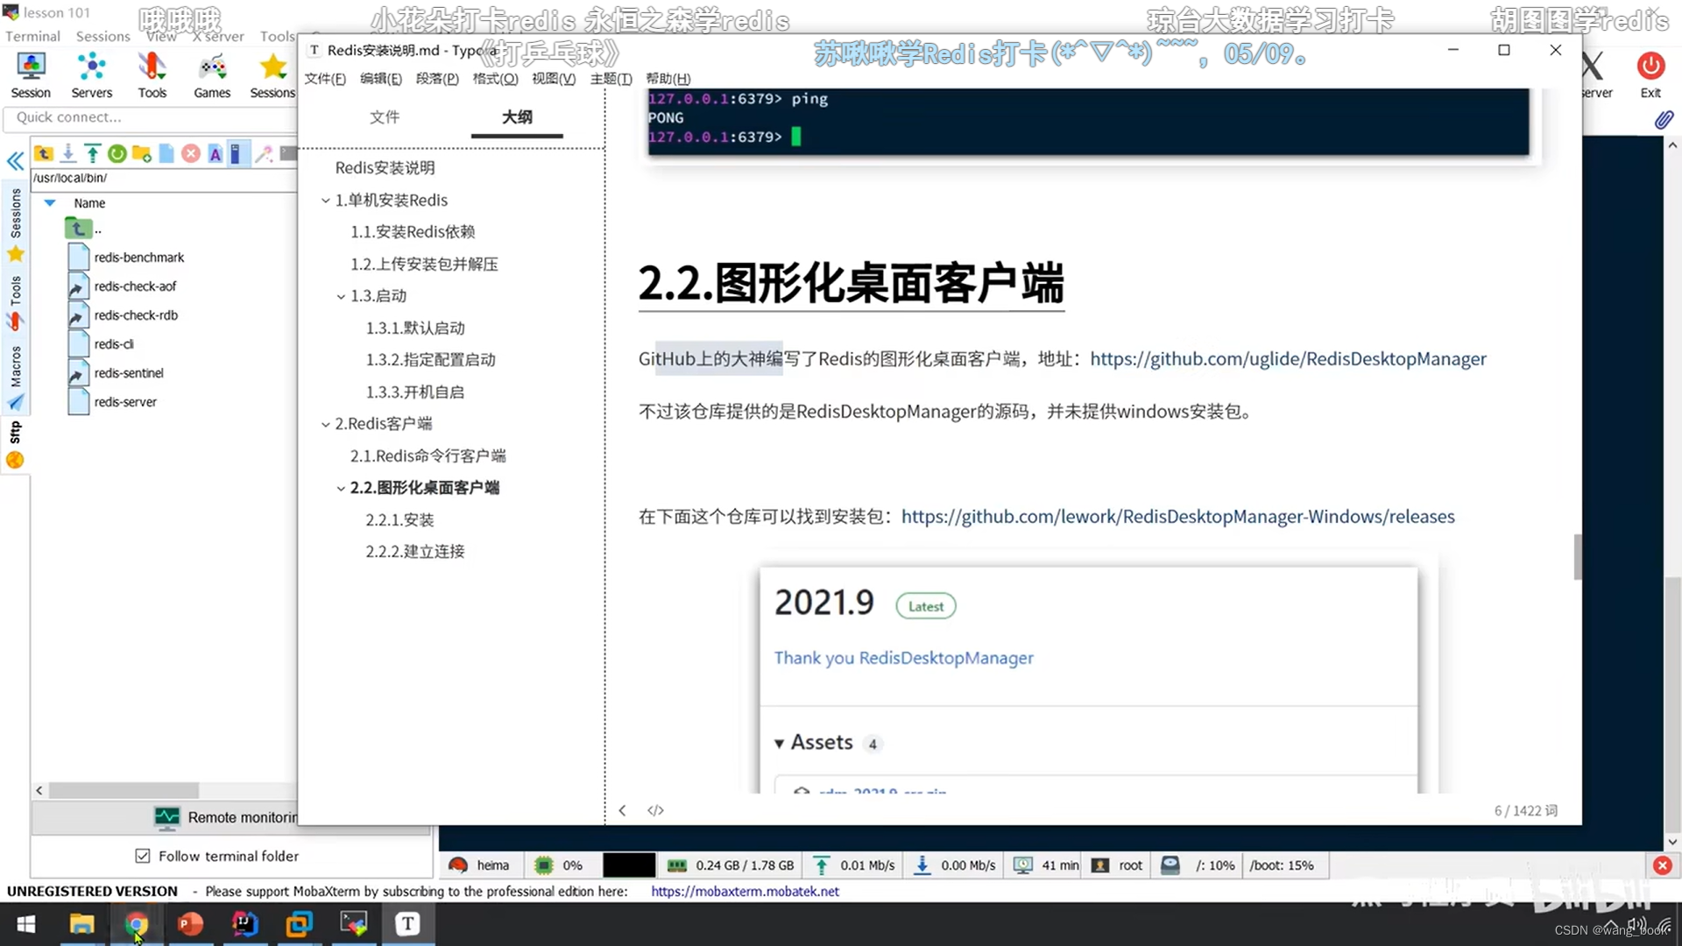Toggle source code mode in Typora status bar
This screenshot has width=1682, height=946.
pos(655,810)
